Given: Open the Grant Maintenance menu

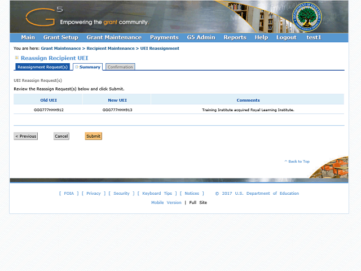Looking at the screenshot, I should click(114, 37).
